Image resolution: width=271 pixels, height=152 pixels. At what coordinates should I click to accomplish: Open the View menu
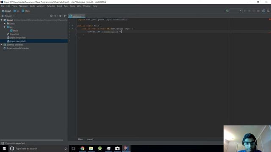[x=14, y=6]
